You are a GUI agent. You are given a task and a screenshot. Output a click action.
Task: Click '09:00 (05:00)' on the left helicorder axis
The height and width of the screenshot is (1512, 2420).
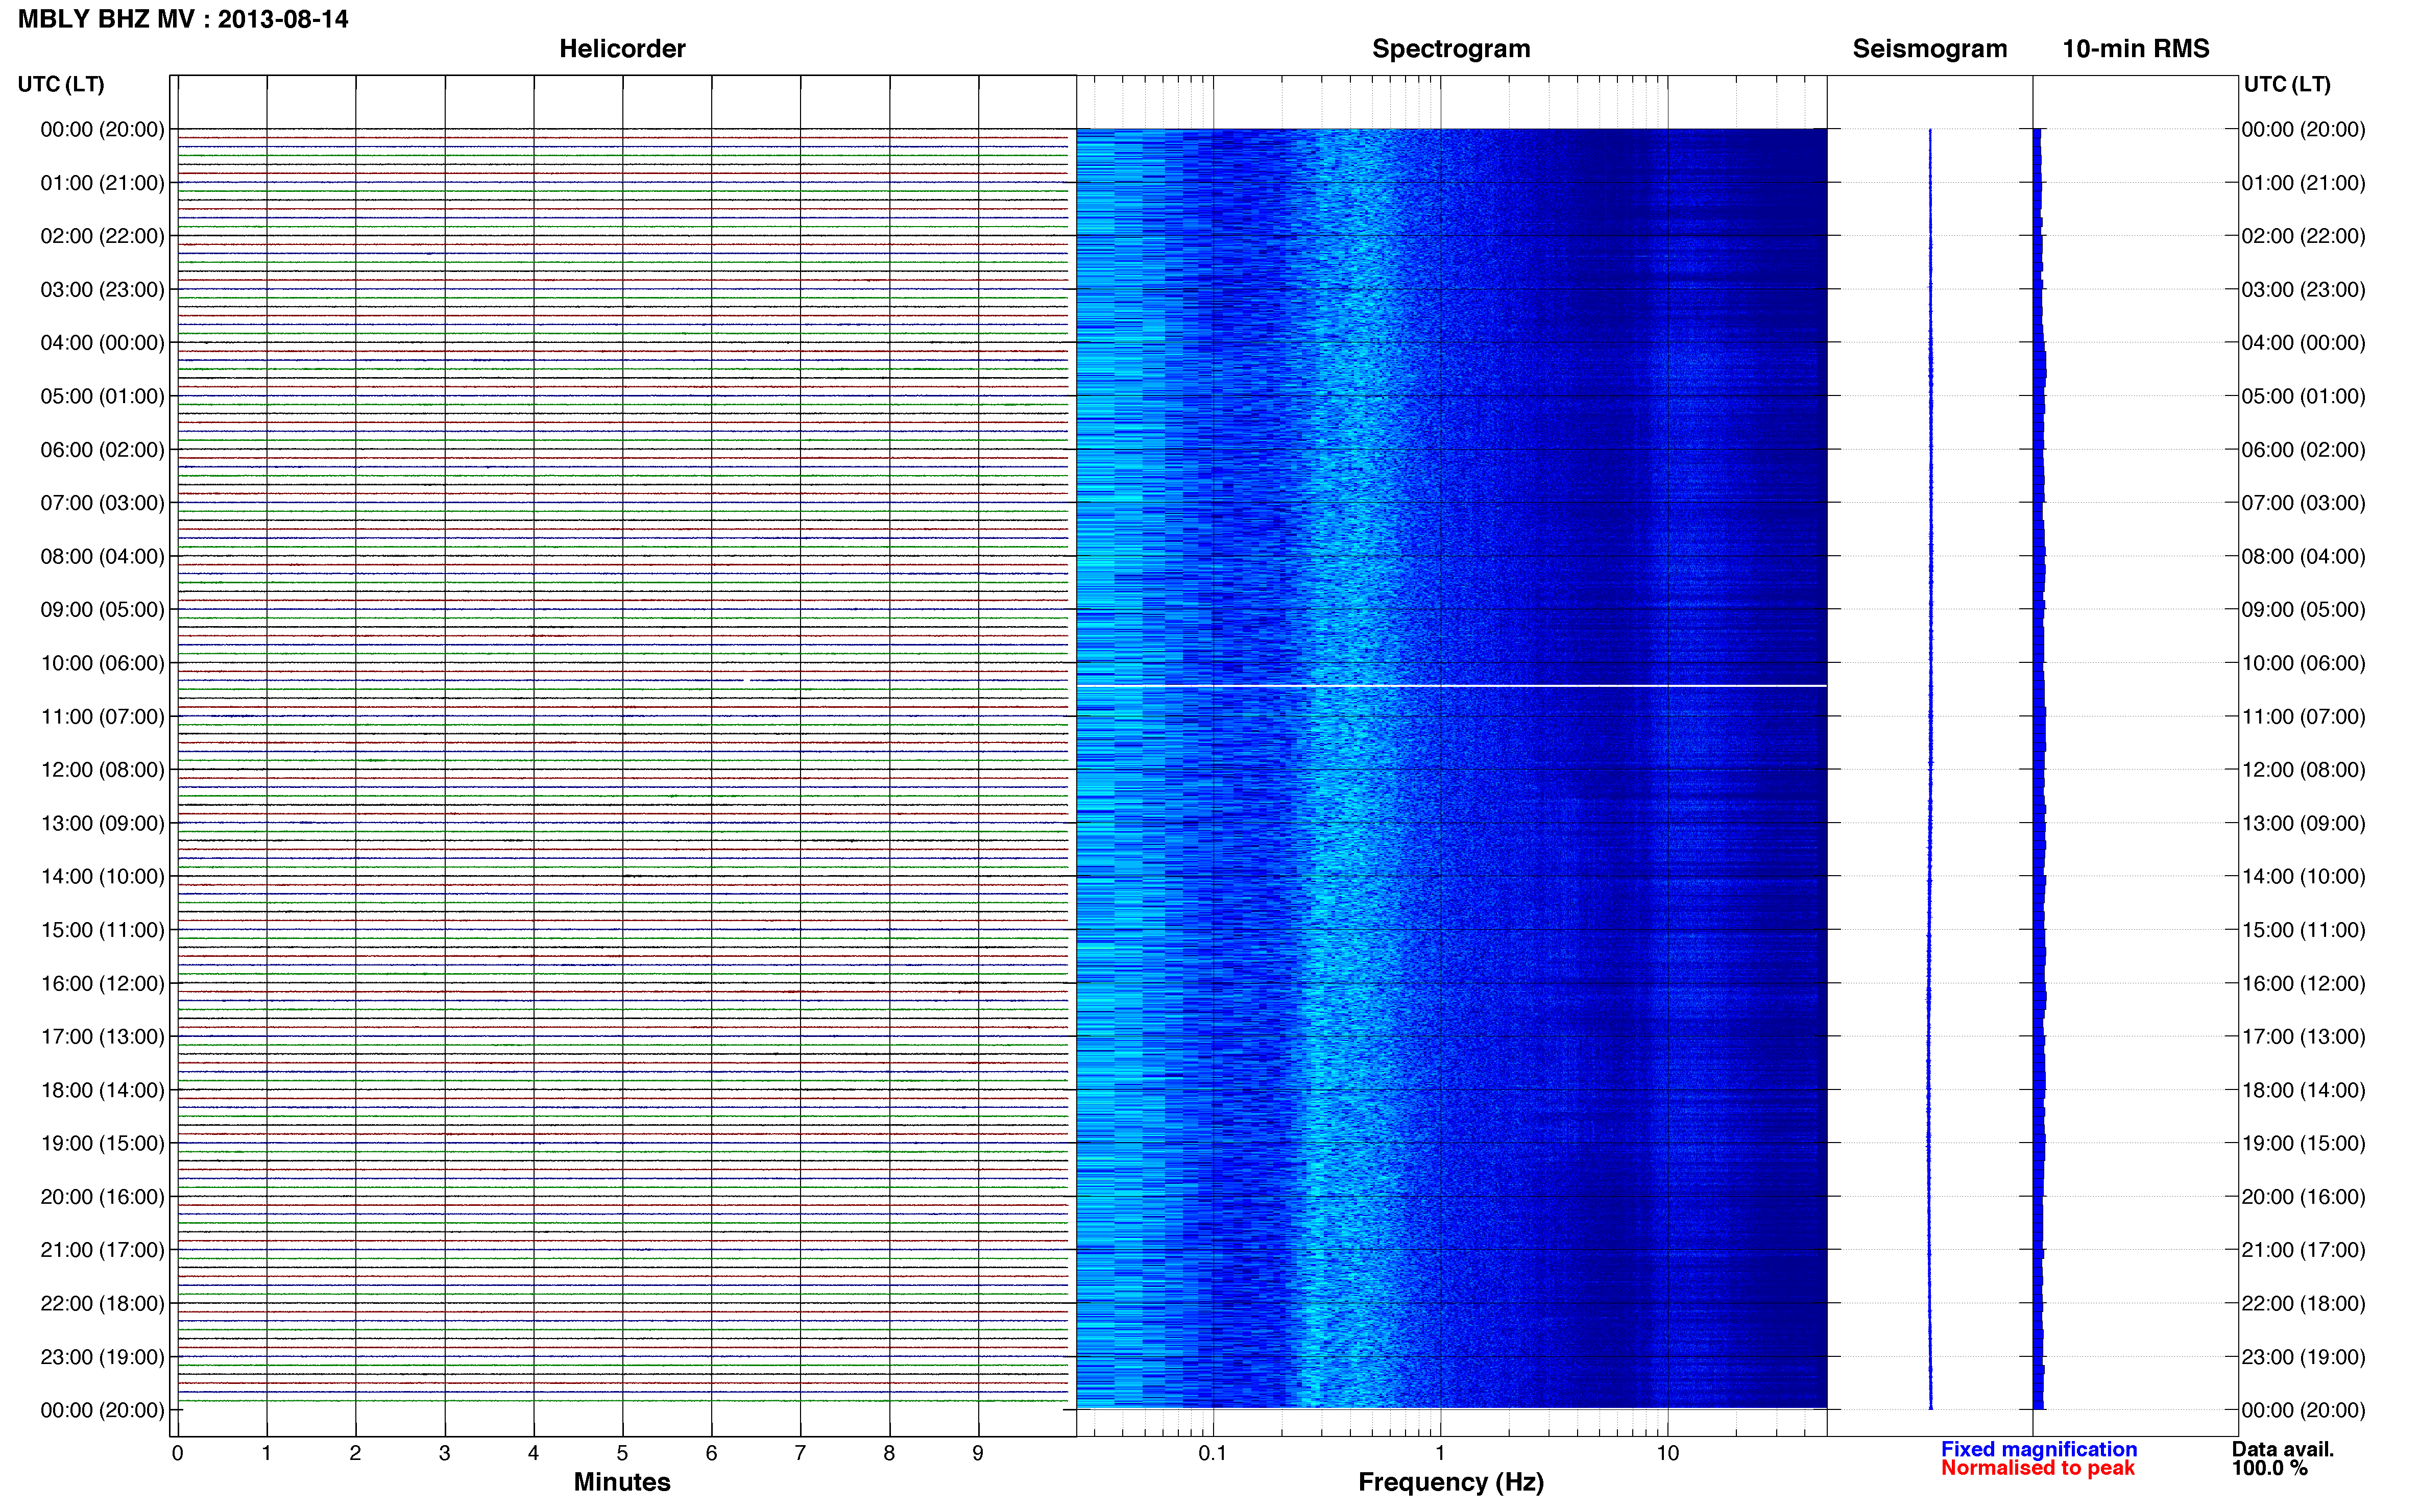102,610
